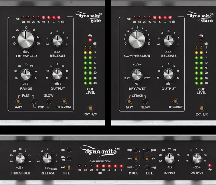Click slam plugin OUT LEVEL label
The height and width of the screenshot is (185, 216).
pos(201,91)
